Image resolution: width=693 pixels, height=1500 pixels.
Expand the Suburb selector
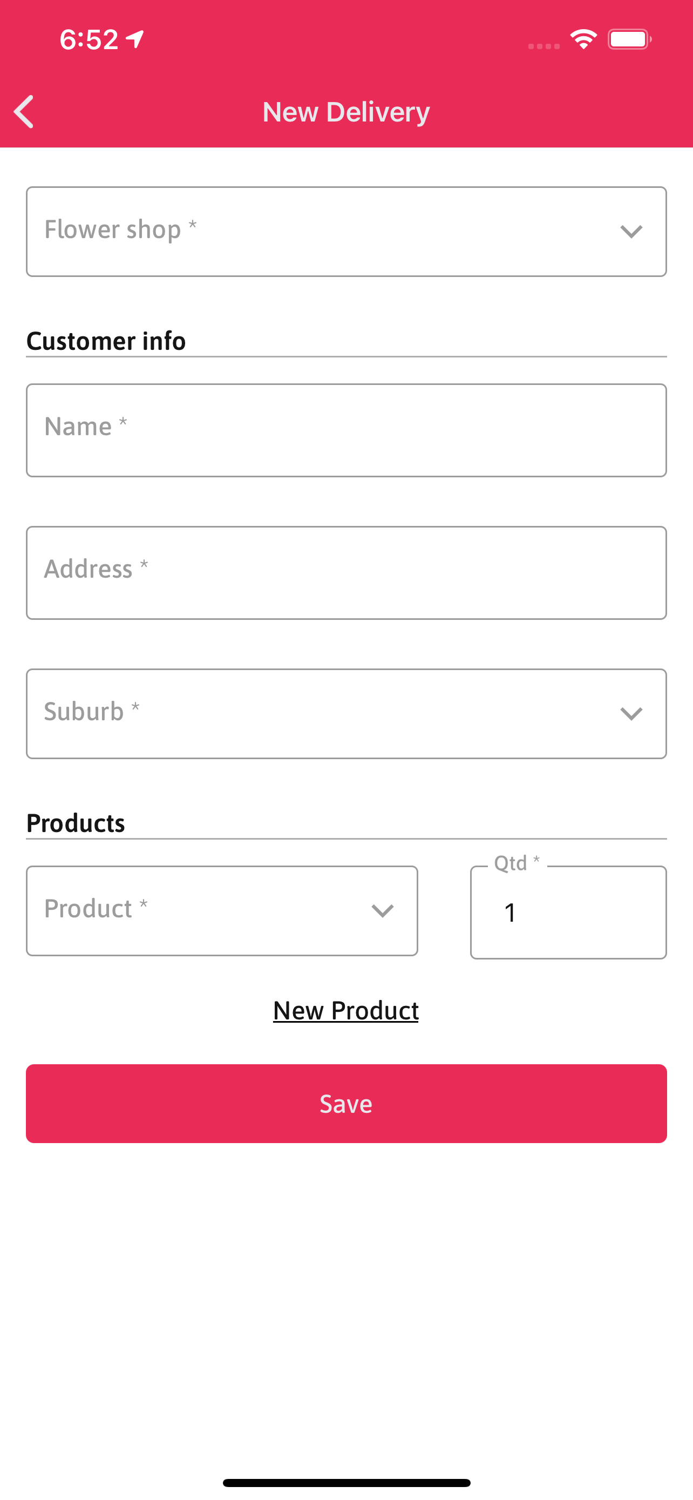coord(346,713)
